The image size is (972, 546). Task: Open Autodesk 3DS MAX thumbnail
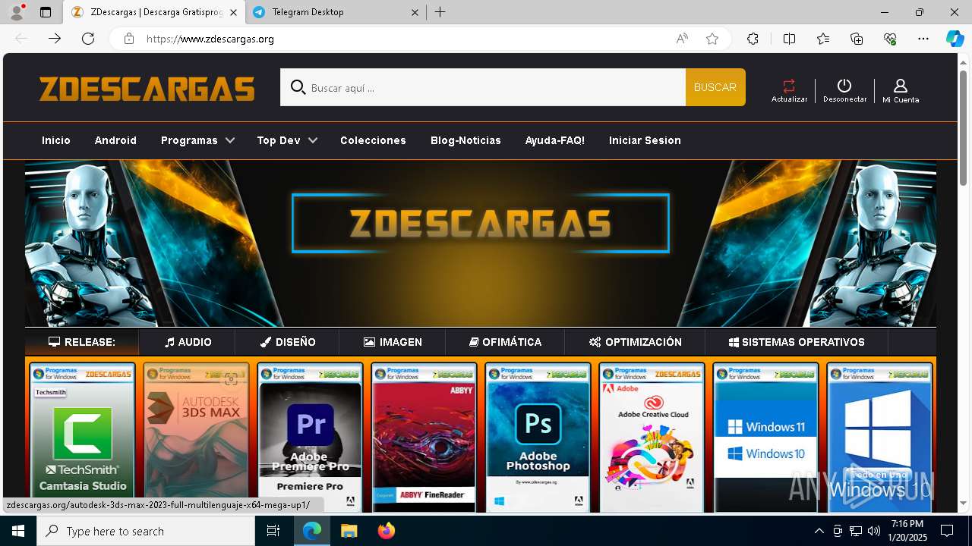pos(196,438)
